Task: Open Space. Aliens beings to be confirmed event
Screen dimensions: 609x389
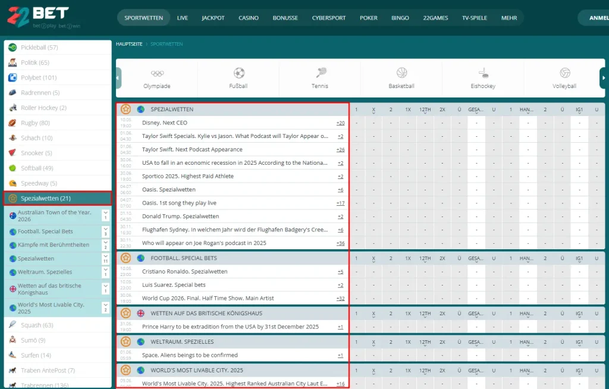Action: click(x=190, y=355)
